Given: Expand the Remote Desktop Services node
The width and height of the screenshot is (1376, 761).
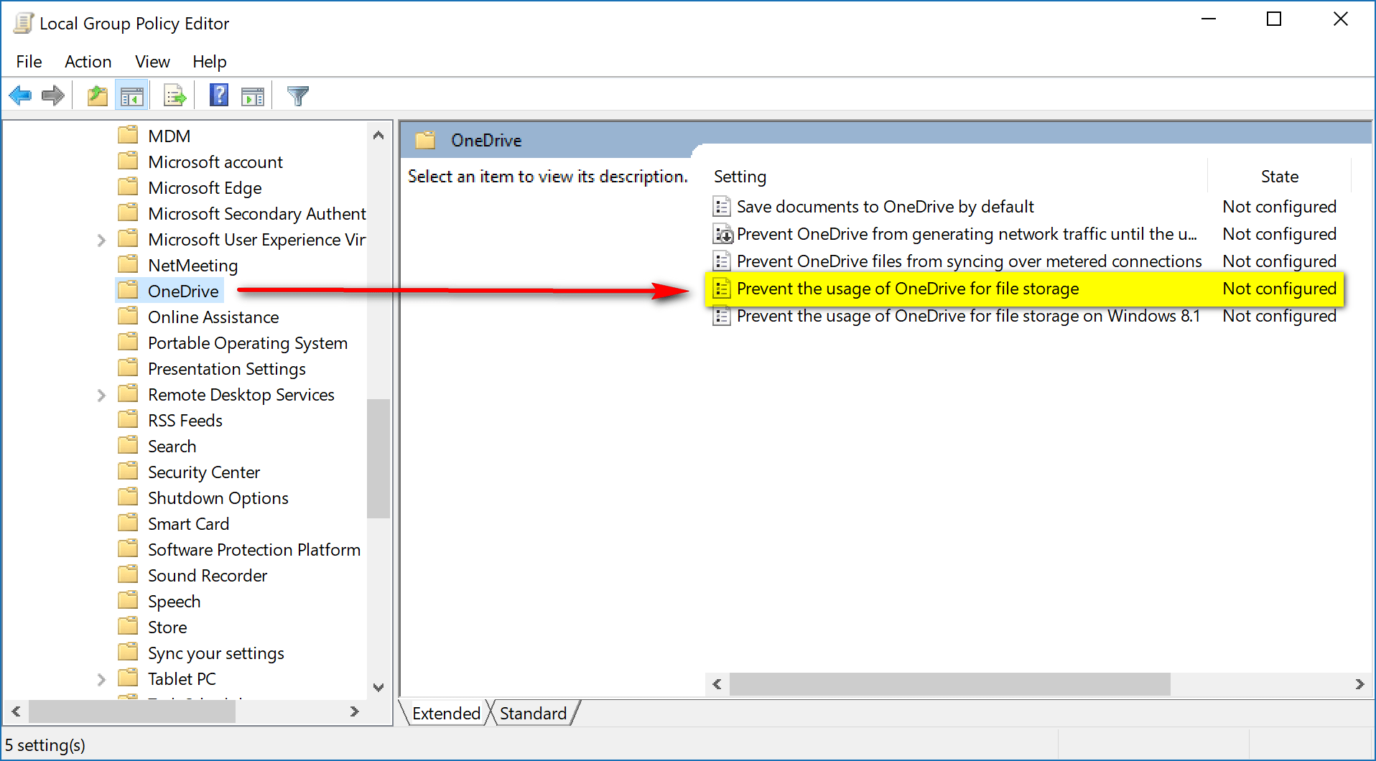Looking at the screenshot, I should click(x=101, y=395).
